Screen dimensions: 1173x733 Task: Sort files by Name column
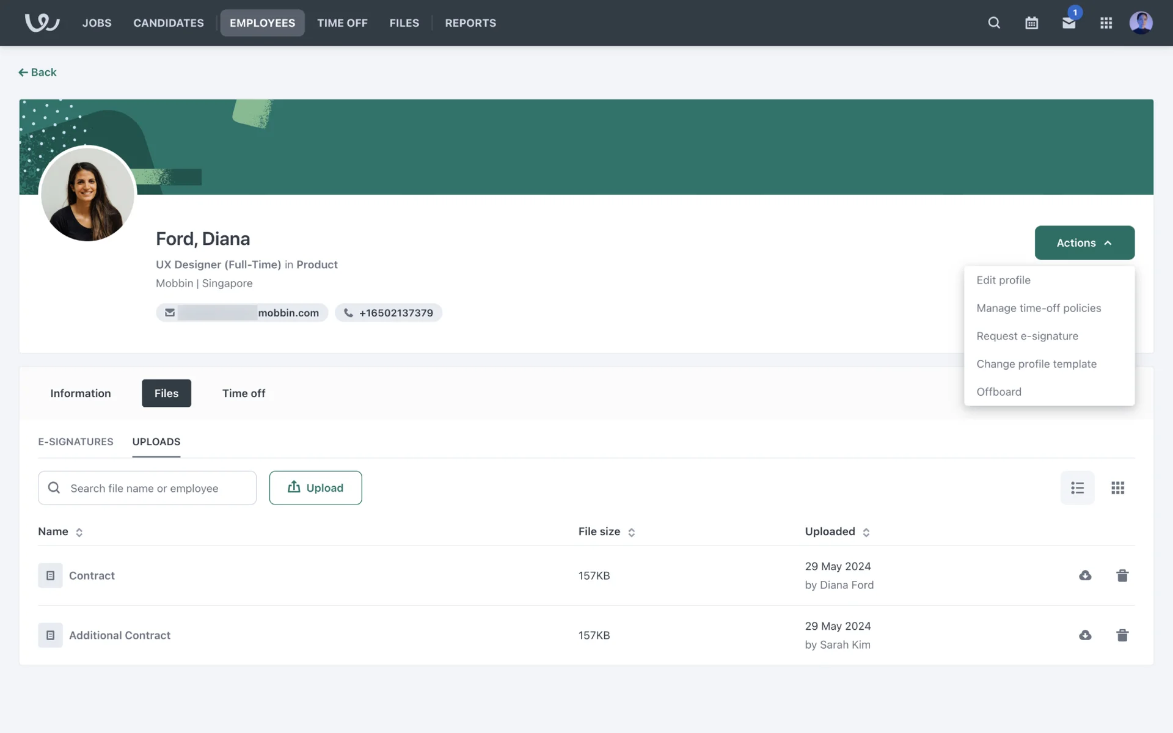[79, 533]
